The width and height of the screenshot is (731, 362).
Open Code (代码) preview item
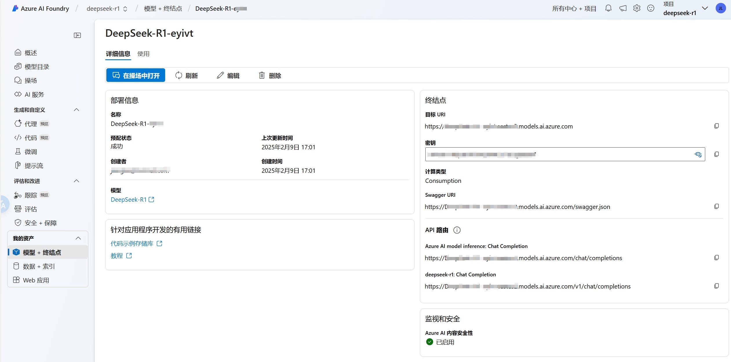[x=32, y=138]
